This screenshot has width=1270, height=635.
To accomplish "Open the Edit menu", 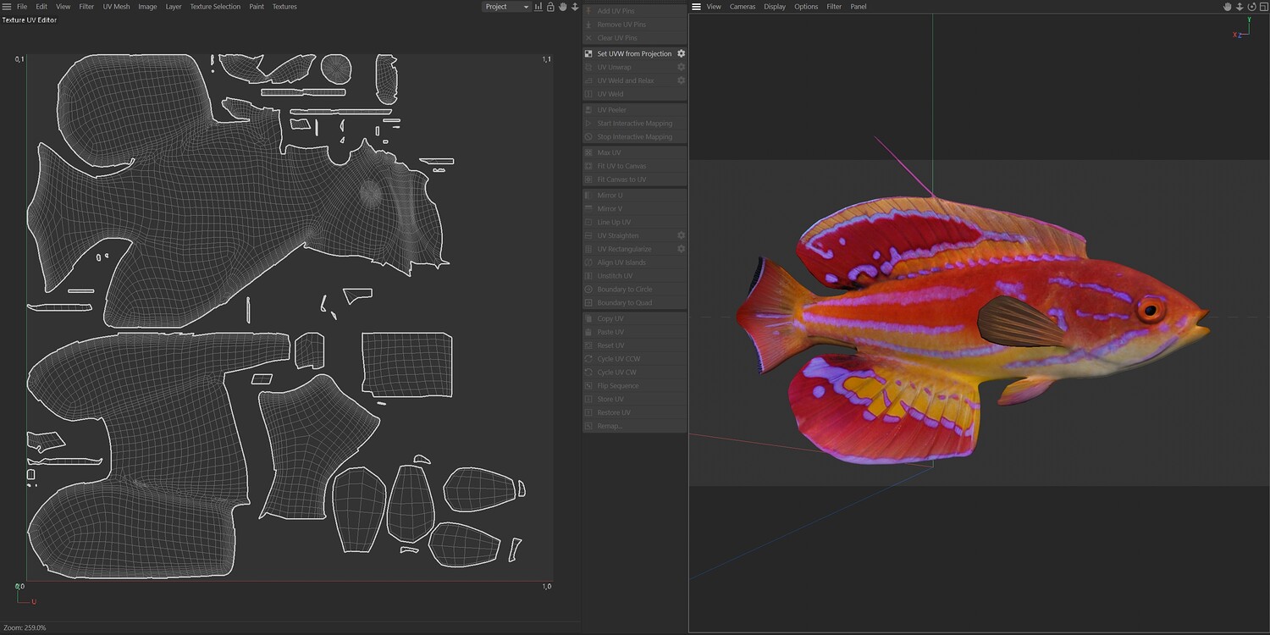I will point(41,7).
